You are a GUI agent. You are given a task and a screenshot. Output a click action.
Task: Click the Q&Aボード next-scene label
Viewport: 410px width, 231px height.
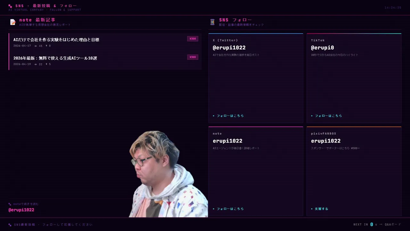[393, 225]
